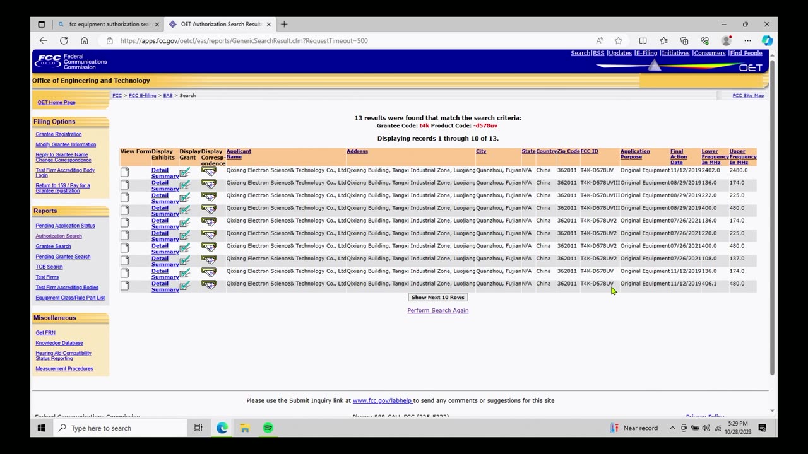Open Find People in top navigation

[746, 53]
